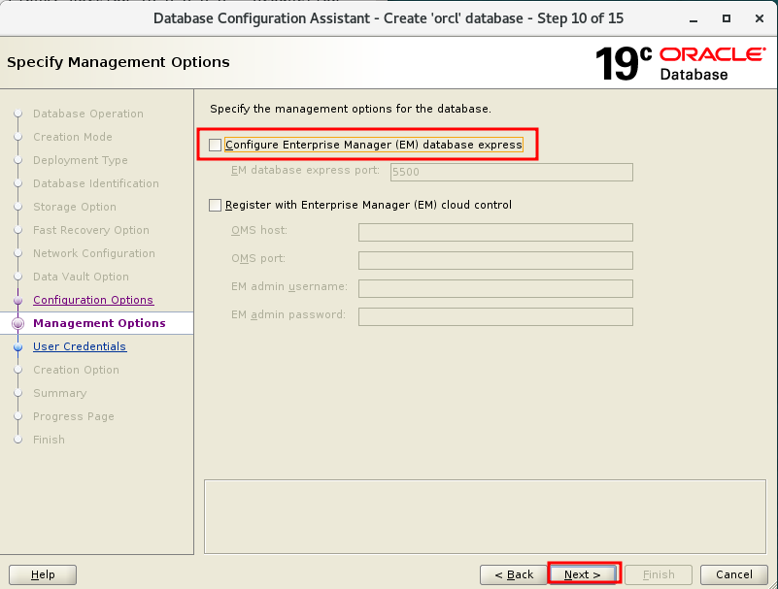Click the EM admin username field
This screenshot has height=589, width=778.
click(495, 288)
